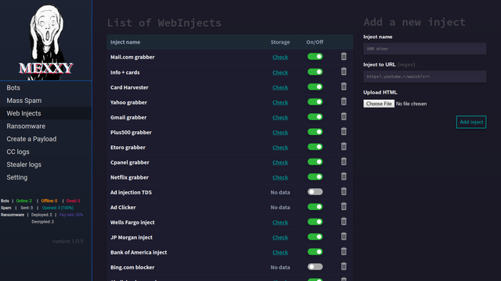Image resolution: width=501 pixels, height=281 pixels.
Task: Click the Bing.com blocker trash icon
Action: click(344, 266)
